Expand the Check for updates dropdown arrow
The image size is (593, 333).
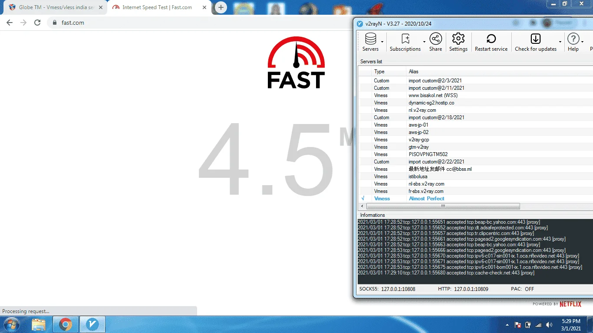click(x=560, y=42)
